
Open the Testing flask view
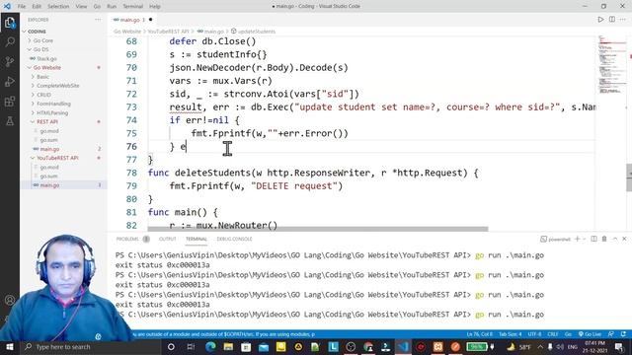pyautogui.click(x=10, y=121)
